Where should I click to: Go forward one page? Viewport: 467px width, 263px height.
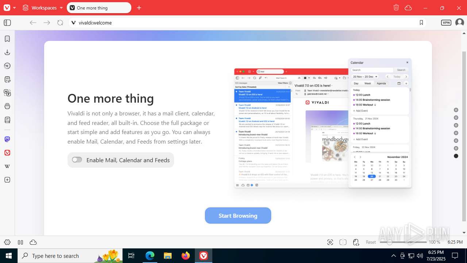coord(47,23)
